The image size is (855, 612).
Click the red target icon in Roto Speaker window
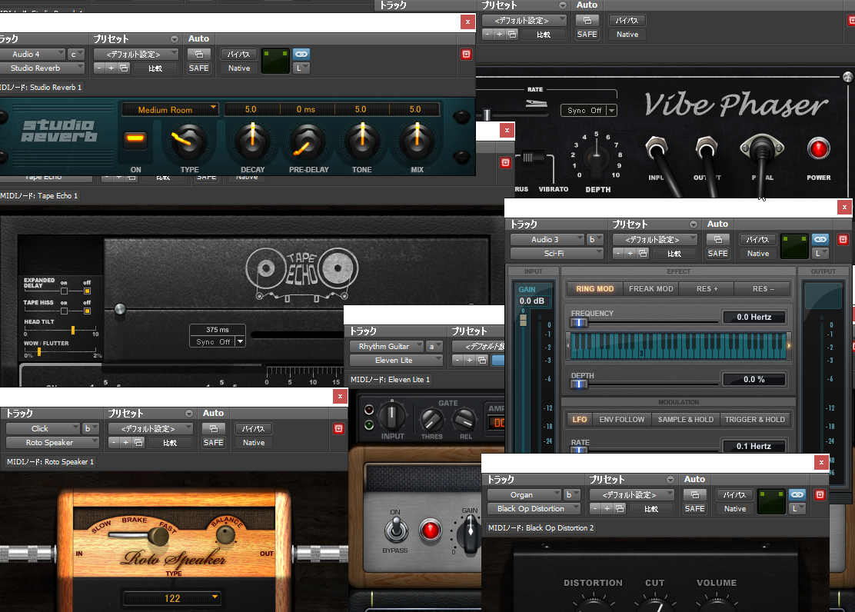pos(338,429)
